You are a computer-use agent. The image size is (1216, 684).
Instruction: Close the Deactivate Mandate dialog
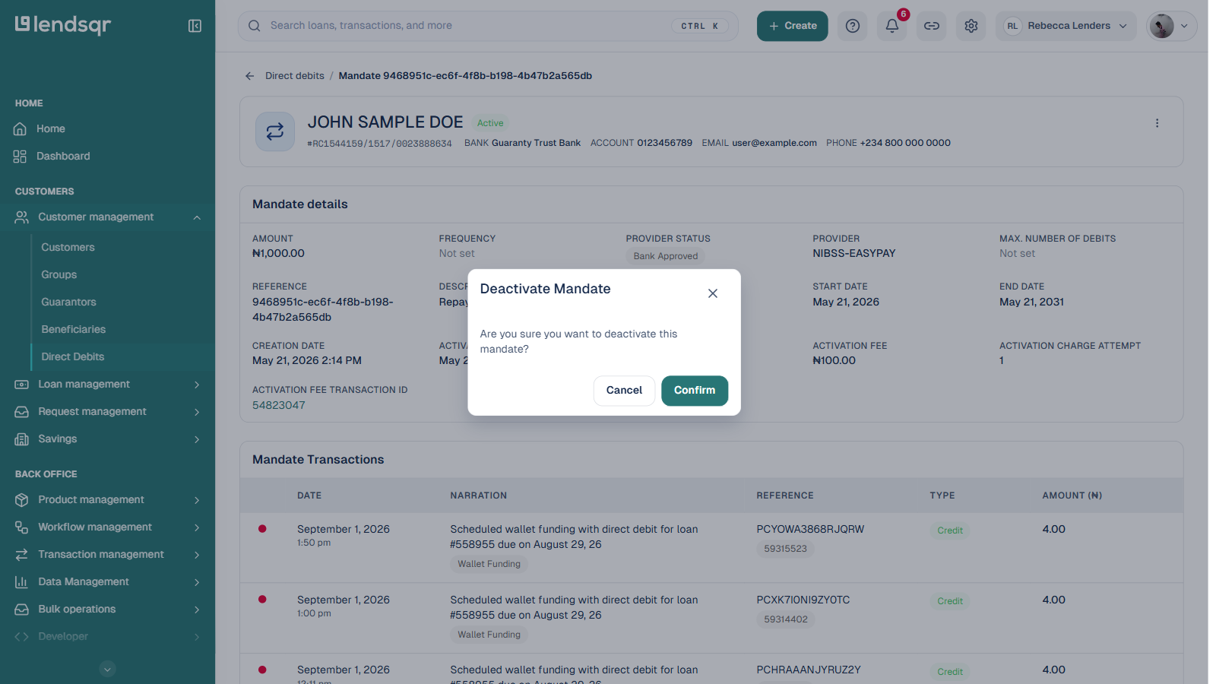[x=713, y=293]
